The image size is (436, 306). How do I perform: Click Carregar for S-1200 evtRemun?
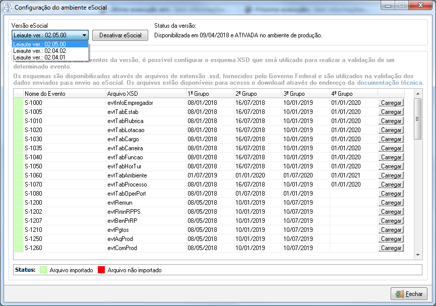click(x=391, y=203)
